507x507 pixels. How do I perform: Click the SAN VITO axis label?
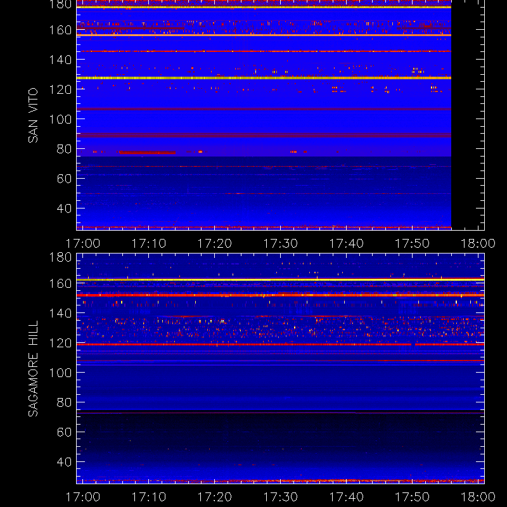point(33,115)
